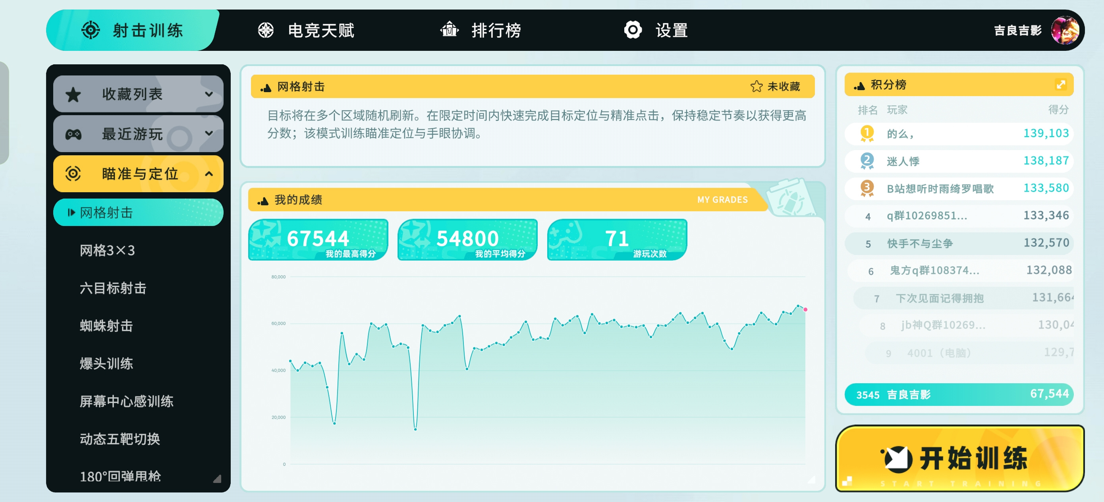Click leaderboard row q群10269851...
The height and width of the screenshot is (502, 1104).
pos(959,216)
